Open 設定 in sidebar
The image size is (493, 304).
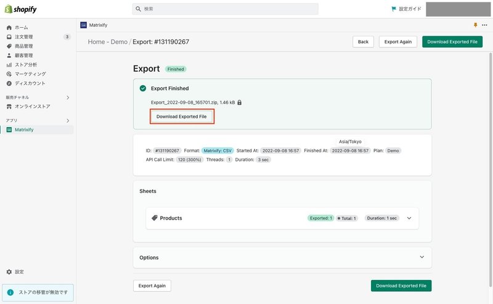click(x=20, y=272)
